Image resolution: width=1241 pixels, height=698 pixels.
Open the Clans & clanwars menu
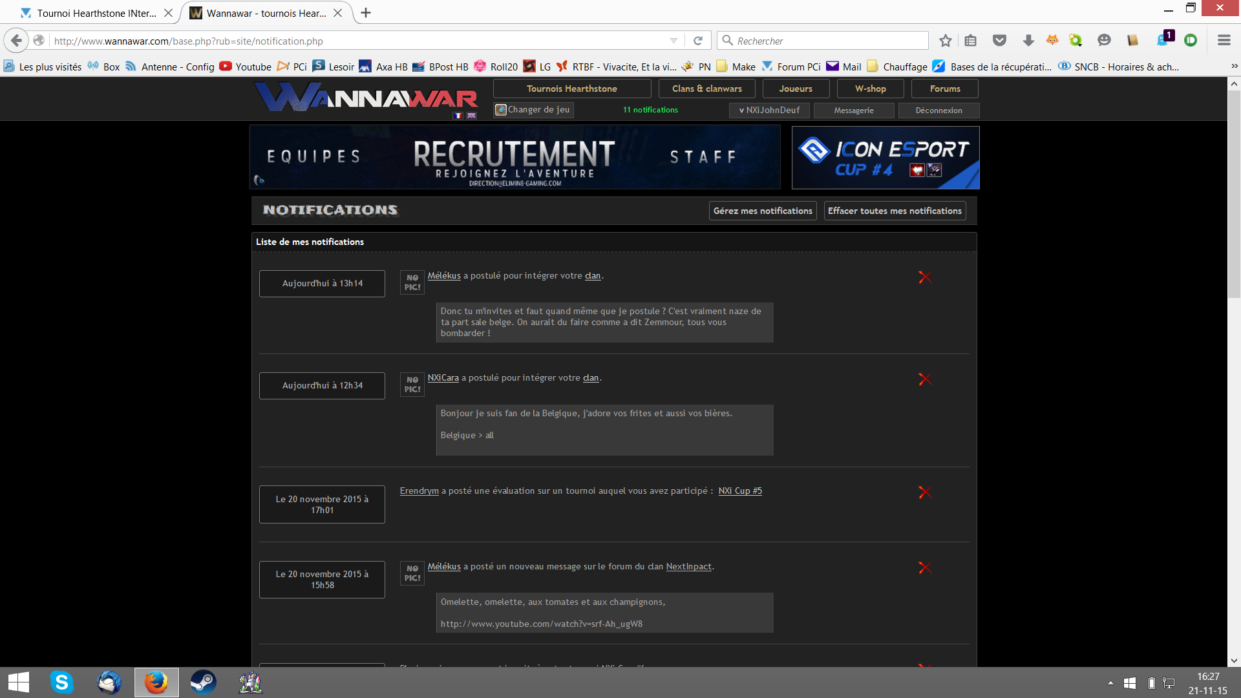706,89
